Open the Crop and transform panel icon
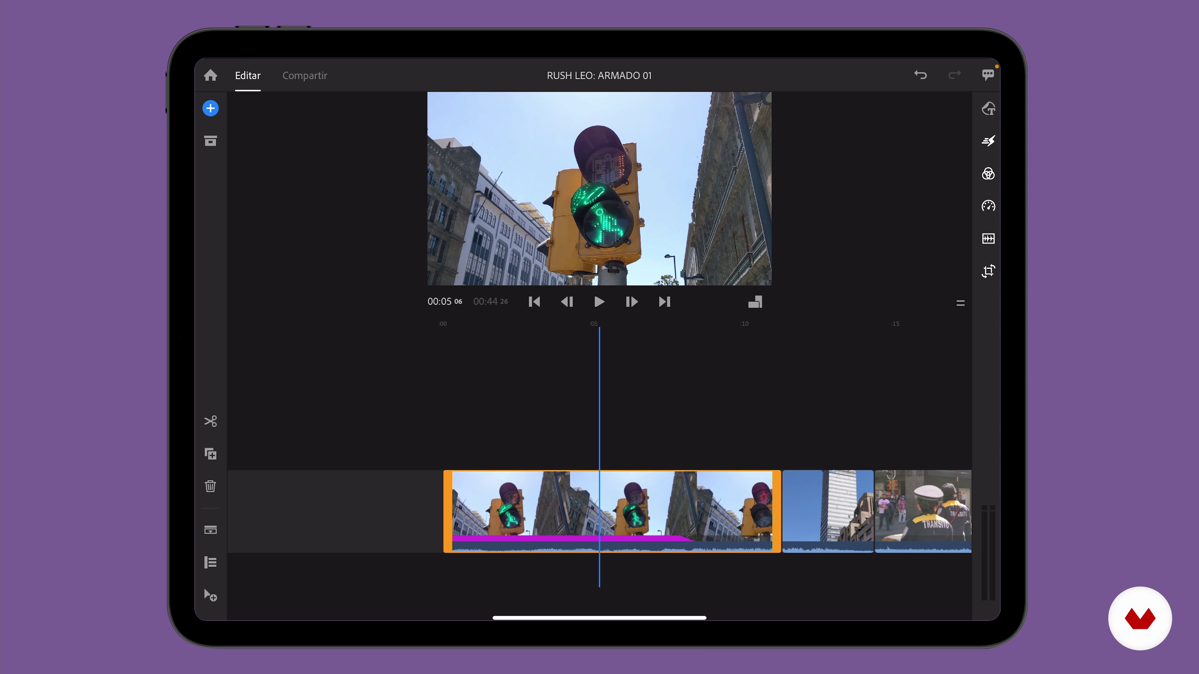This screenshot has height=674, width=1199. tap(988, 271)
